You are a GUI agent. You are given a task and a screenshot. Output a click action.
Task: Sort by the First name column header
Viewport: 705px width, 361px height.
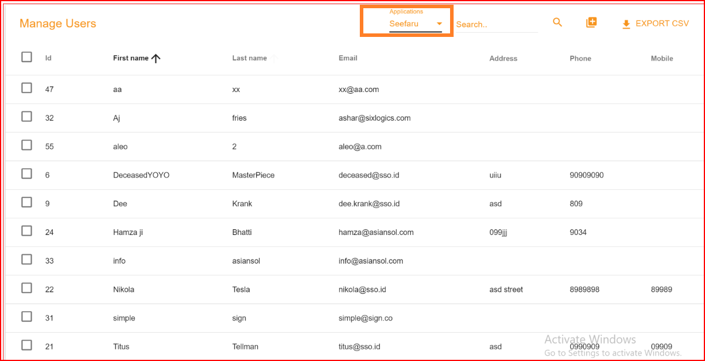pos(131,58)
